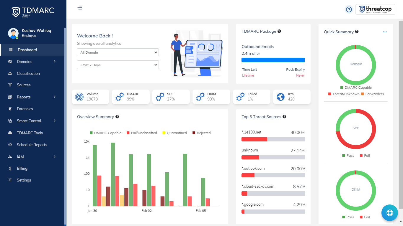
Task: Open the All Domain dropdown
Action: click(118, 52)
